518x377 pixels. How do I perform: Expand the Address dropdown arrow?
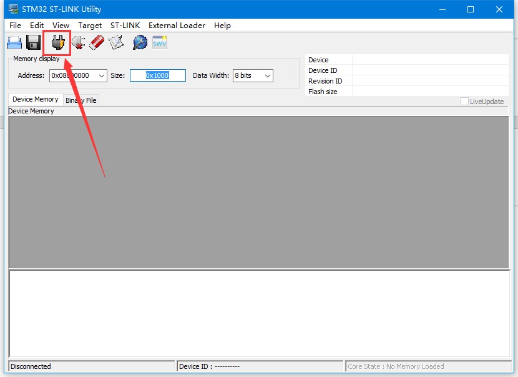point(102,75)
